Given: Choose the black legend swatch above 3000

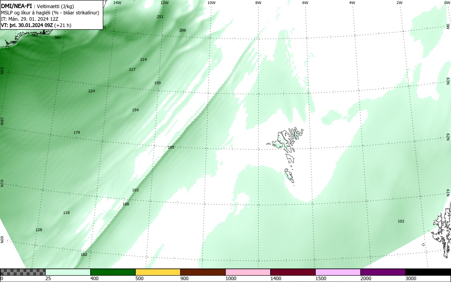Looking at the screenshot, I should pos(428,272).
